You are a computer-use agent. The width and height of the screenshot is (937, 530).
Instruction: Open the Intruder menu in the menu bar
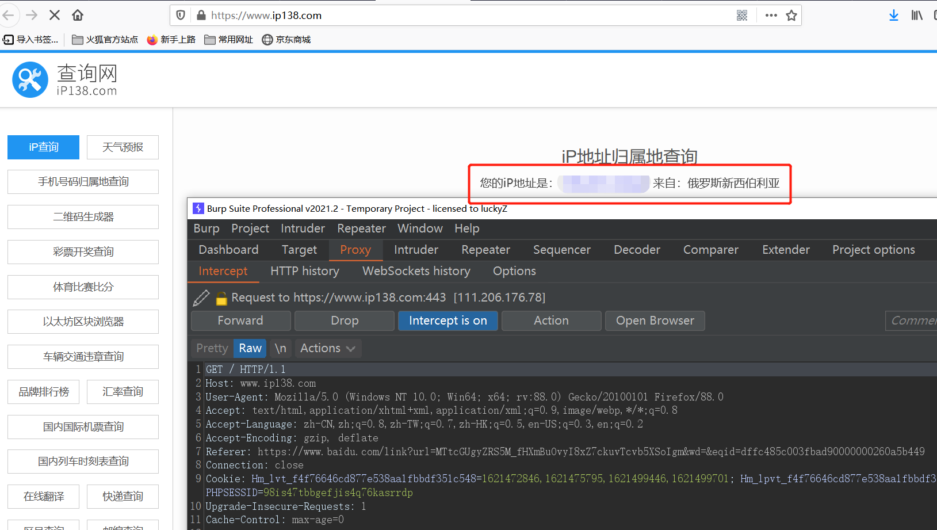(303, 228)
